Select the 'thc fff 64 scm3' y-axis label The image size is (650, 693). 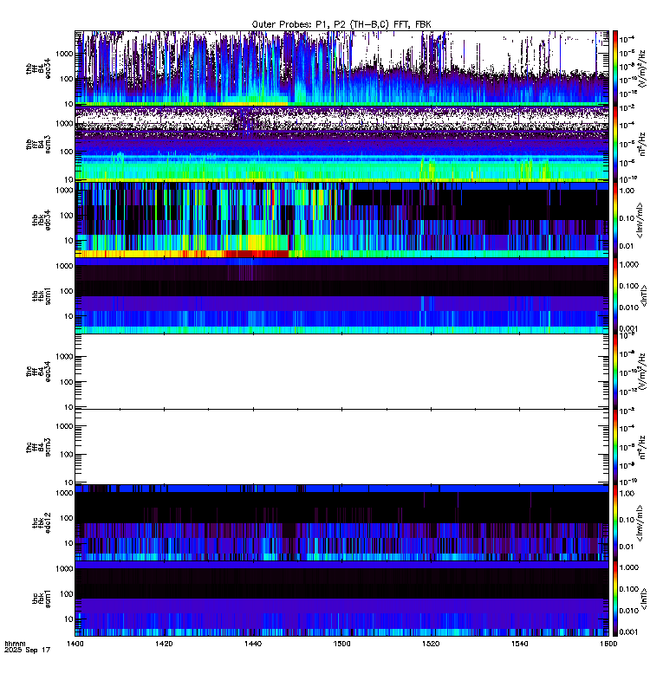(38, 447)
